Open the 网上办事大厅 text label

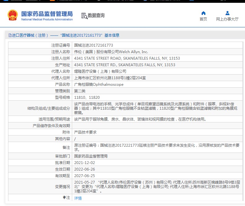[x=227, y=19]
